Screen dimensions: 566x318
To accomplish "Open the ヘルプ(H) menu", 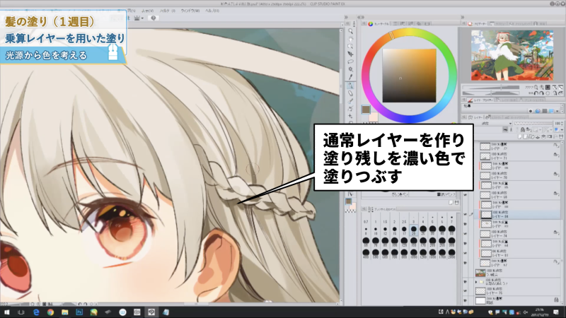I will tap(212, 11).
